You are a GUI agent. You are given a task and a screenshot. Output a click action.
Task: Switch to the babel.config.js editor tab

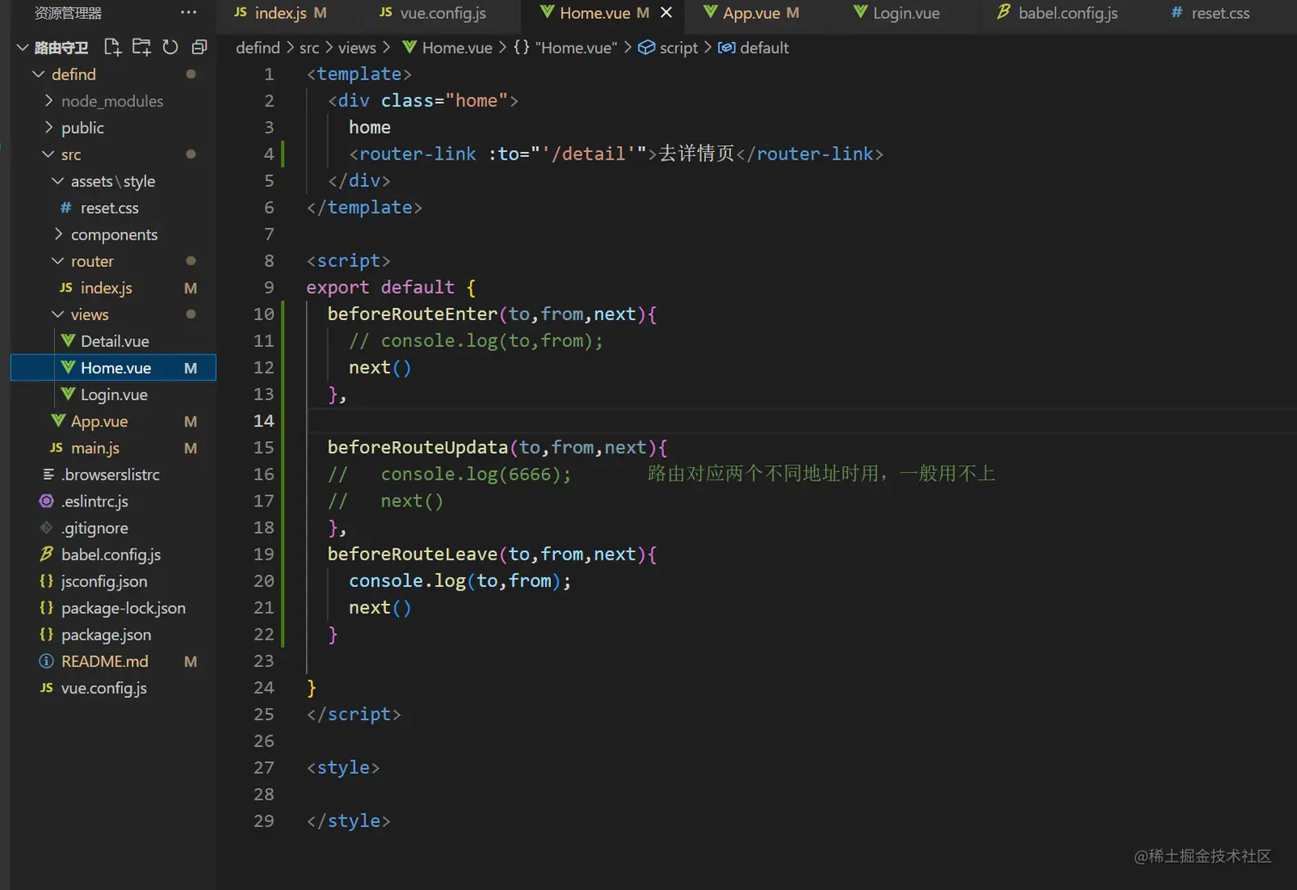[1058, 13]
